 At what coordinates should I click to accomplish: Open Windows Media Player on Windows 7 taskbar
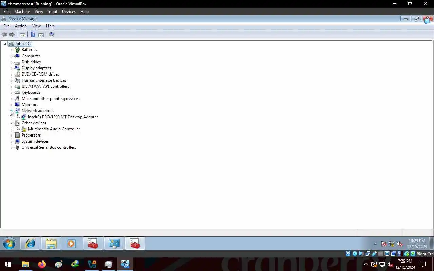tap(72, 243)
